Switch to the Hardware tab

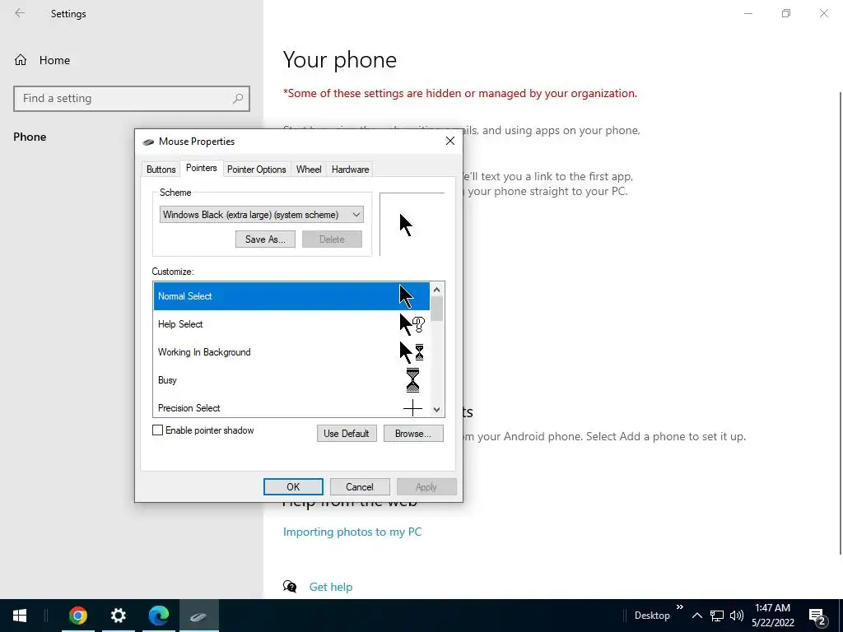point(350,170)
